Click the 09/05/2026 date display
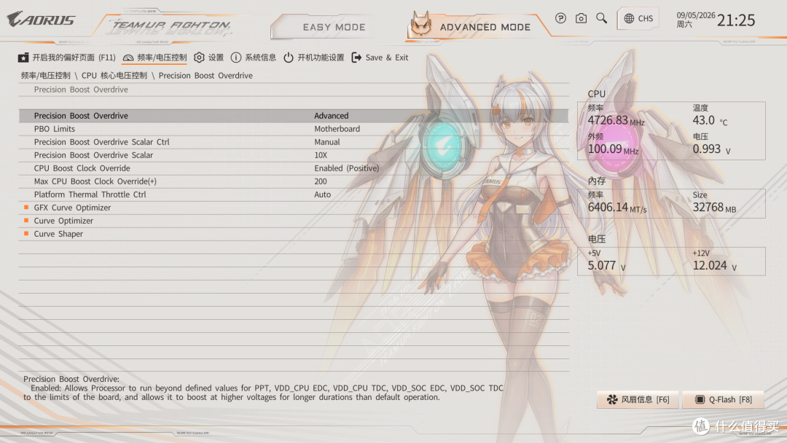This screenshot has height=443, width=787. click(x=696, y=15)
